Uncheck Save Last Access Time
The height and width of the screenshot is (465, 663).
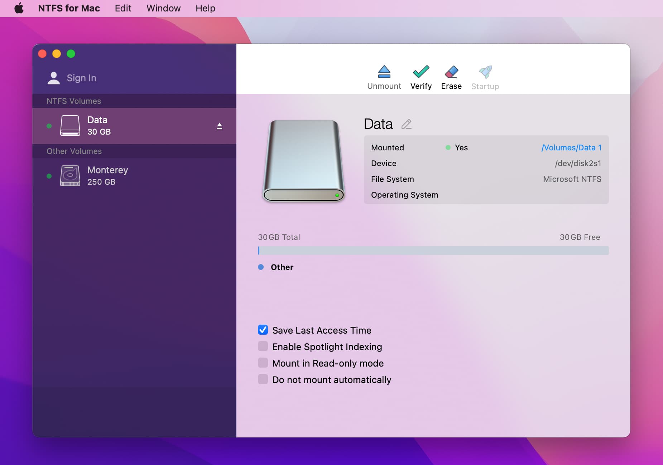pos(263,330)
